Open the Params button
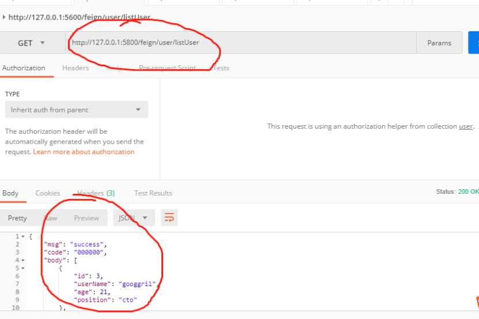The image size is (479, 319). pyautogui.click(x=439, y=43)
